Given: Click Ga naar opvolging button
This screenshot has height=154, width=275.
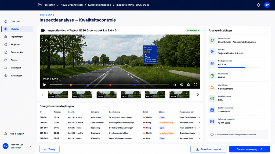Looking at the screenshot, I should [249, 149].
